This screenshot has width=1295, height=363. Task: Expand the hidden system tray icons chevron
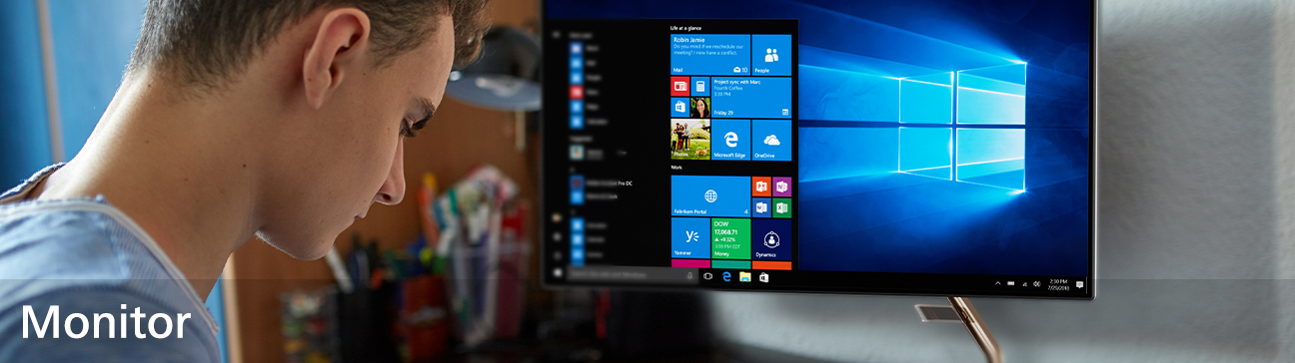997,283
